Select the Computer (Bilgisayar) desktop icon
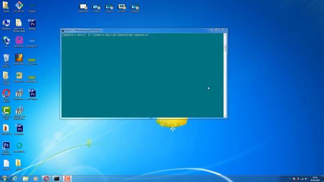 pyautogui.click(x=6, y=25)
